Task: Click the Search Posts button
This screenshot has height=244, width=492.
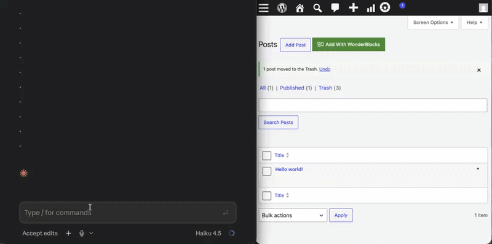Action: (279, 123)
